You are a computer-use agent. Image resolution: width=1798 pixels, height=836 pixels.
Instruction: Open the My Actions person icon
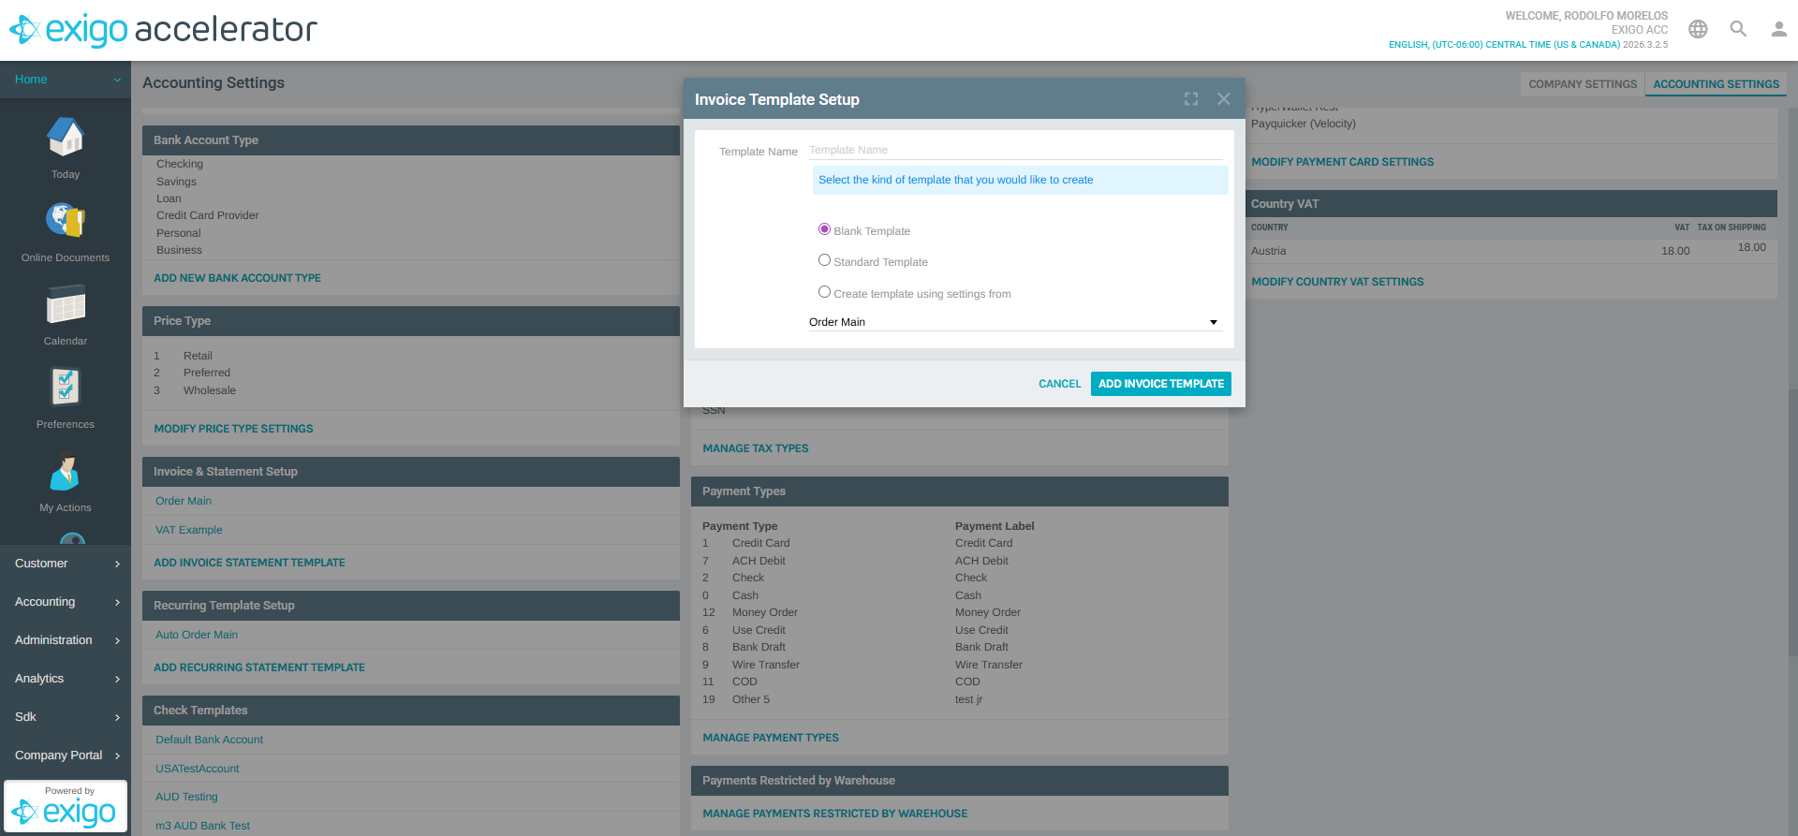tap(66, 471)
